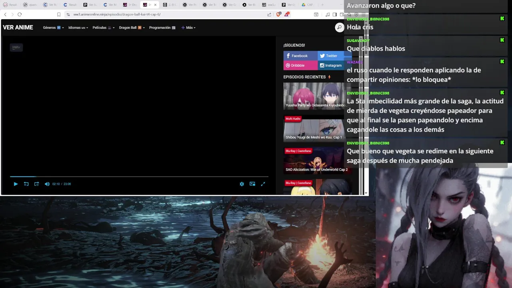This screenshot has height=288, width=512.
Task: Open video player settings gear
Action: 242,184
